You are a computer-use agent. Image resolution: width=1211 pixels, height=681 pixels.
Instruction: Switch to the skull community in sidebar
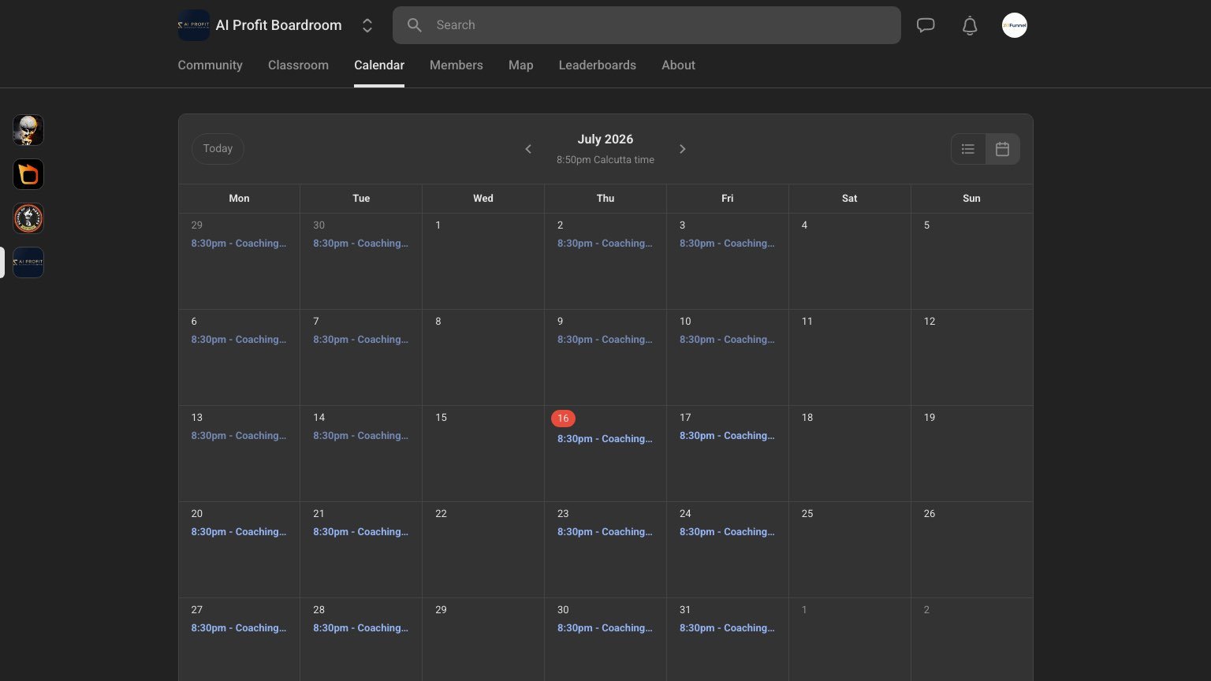click(x=28, y=130)
